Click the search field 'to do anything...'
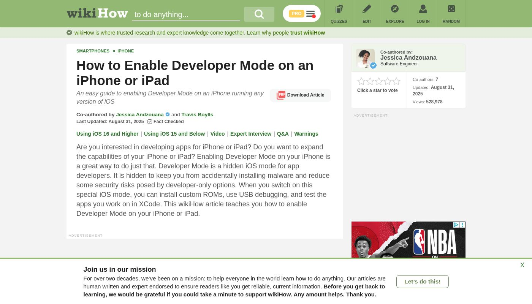Screen dimensions: 532x304 (186, 14)
